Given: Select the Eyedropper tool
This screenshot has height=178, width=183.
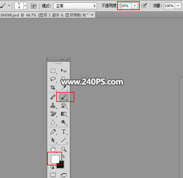Looking at the screenshot, I should (64, 87).
